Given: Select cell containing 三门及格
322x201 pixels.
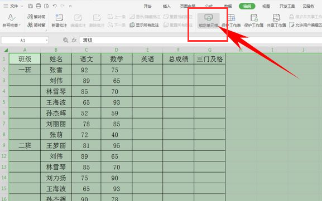Looking at the screenshot, I should pyautogui.click(x=209, y=59).
